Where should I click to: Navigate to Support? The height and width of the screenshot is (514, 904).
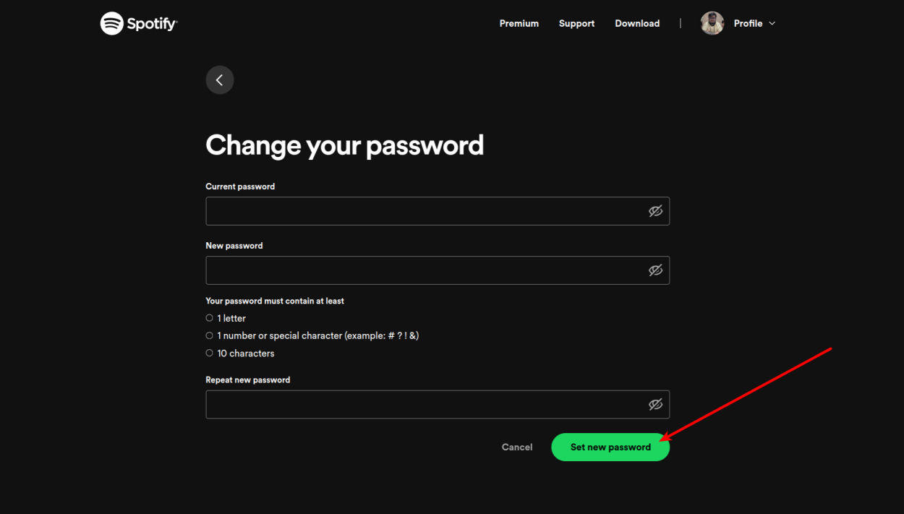[x=576, y=23]
